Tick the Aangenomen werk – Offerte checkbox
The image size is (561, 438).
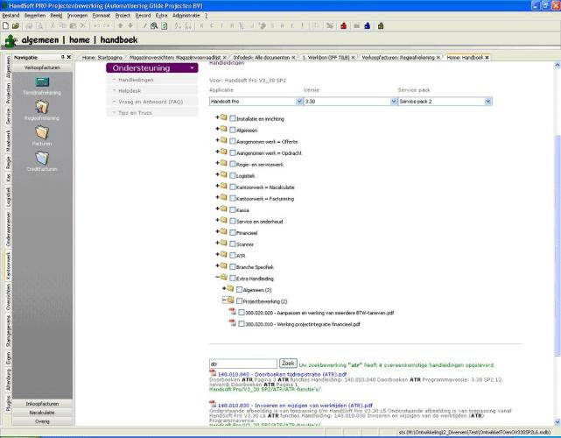[233, 141]
